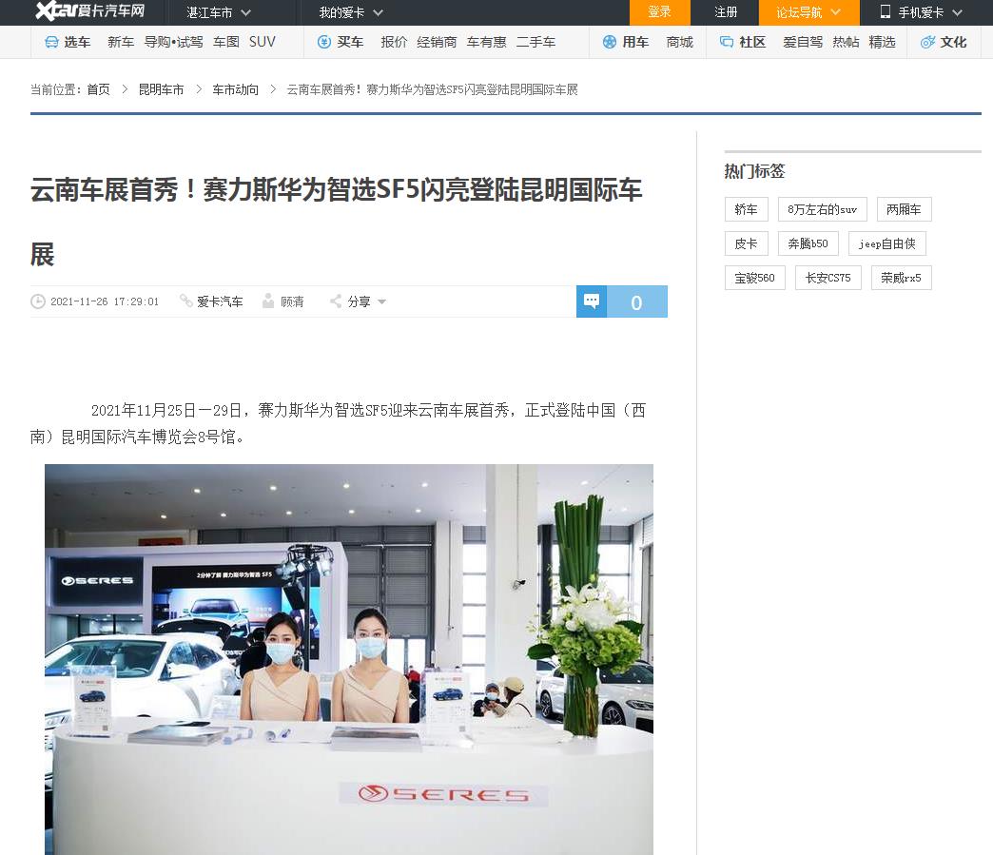Viewport: 993px width, 855px height.
Task: Click the 昆明车市 breadcrumb link
Action: tap(161, 90)
